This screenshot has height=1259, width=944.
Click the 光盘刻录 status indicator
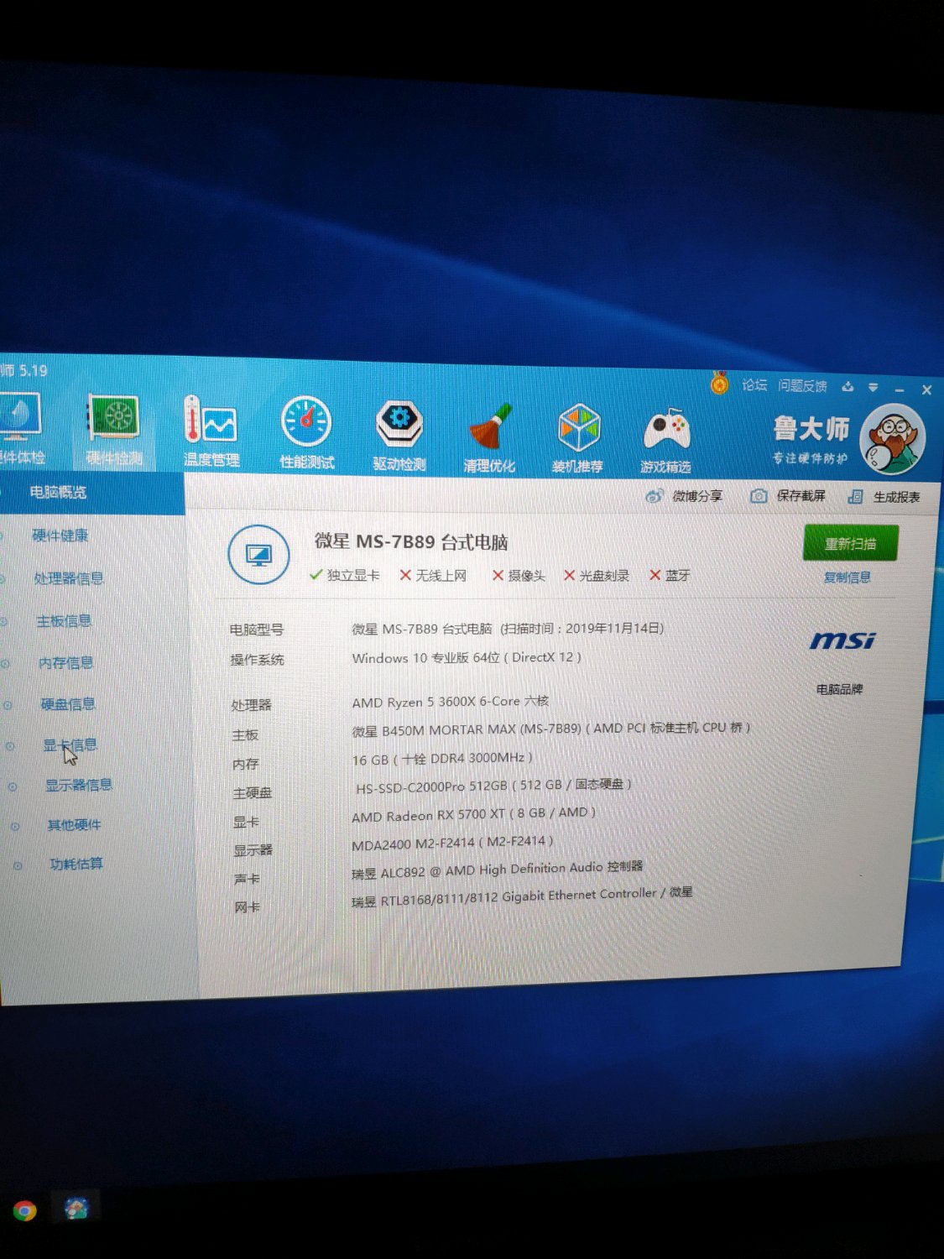(x=597, y=576)
